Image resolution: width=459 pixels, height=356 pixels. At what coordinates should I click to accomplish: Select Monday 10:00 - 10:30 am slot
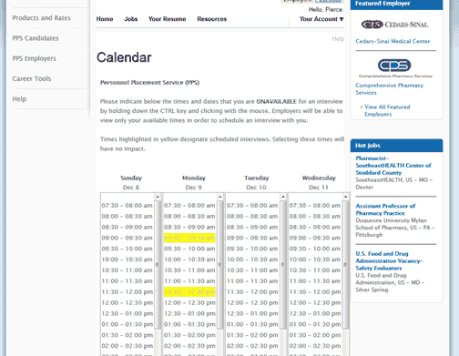pyautogui.click(x=189, y=259)
